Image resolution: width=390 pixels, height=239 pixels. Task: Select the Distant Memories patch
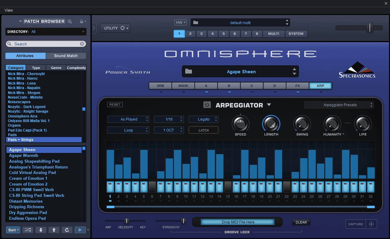coord(26,201)
